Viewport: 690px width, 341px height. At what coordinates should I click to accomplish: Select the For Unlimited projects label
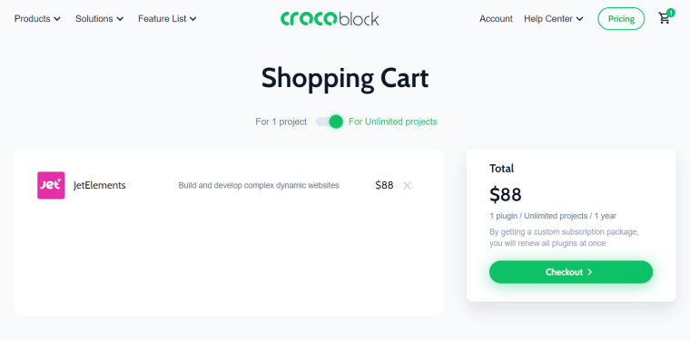(393, 122)
